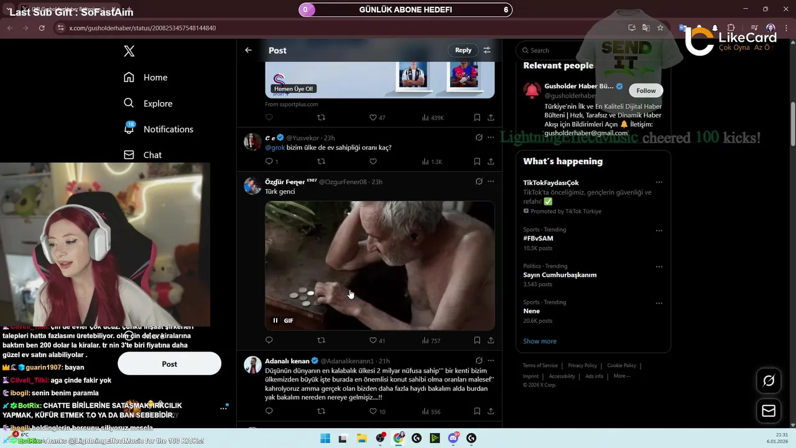796x448 pixels.
Task: Open reply sorting filter icon in header
Action: tap(487, 50)
